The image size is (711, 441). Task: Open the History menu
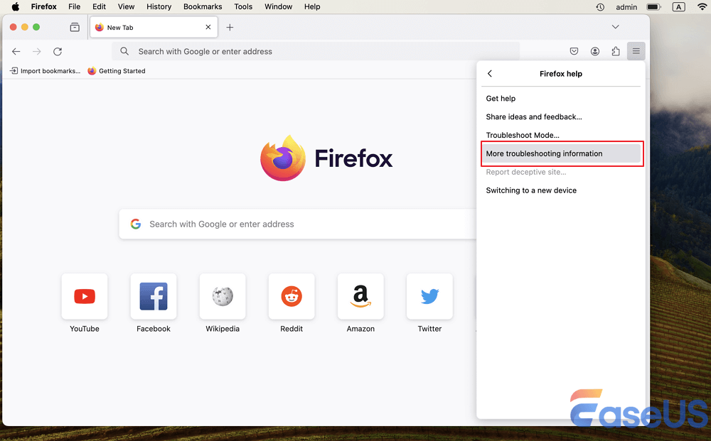click(x=159, y=6)
